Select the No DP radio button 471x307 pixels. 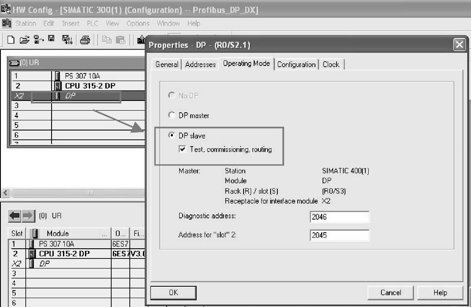(x=172, y=95)
